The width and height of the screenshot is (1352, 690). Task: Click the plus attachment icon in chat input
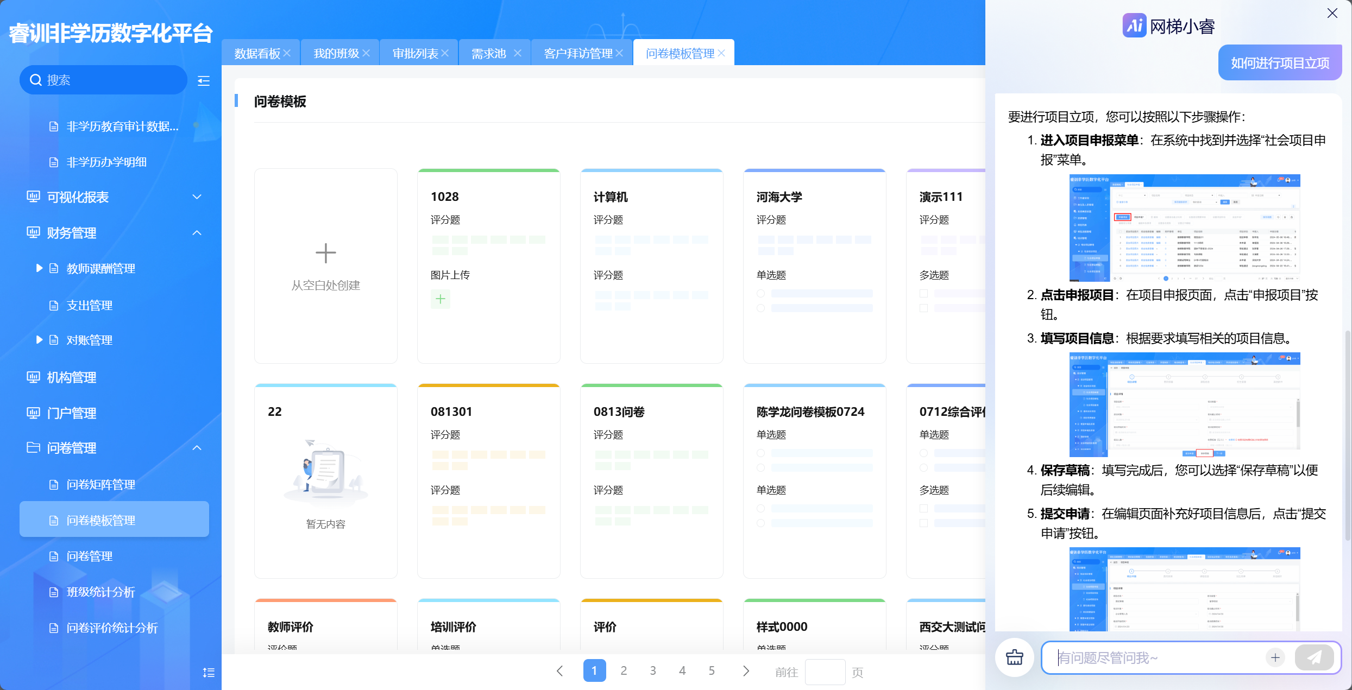pos(1275,657)
